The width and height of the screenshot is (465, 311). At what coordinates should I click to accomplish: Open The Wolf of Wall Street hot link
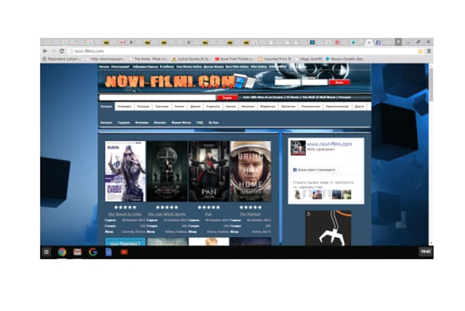click(x=318, y=97)
